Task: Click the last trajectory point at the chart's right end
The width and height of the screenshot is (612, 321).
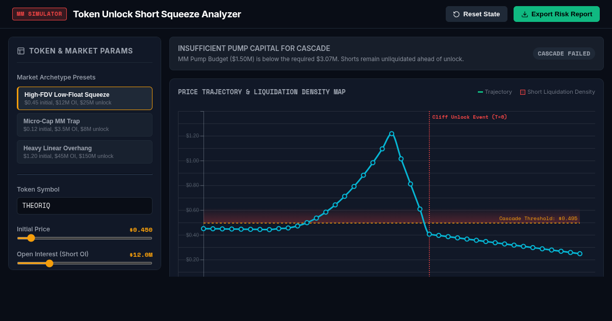Action: [x=580, y=254]
